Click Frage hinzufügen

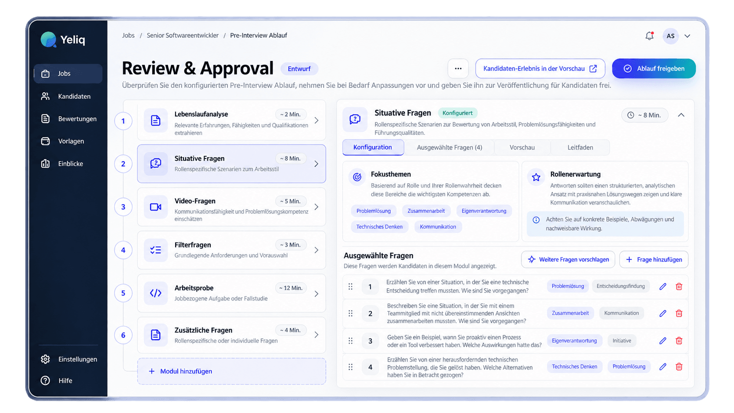654,259
